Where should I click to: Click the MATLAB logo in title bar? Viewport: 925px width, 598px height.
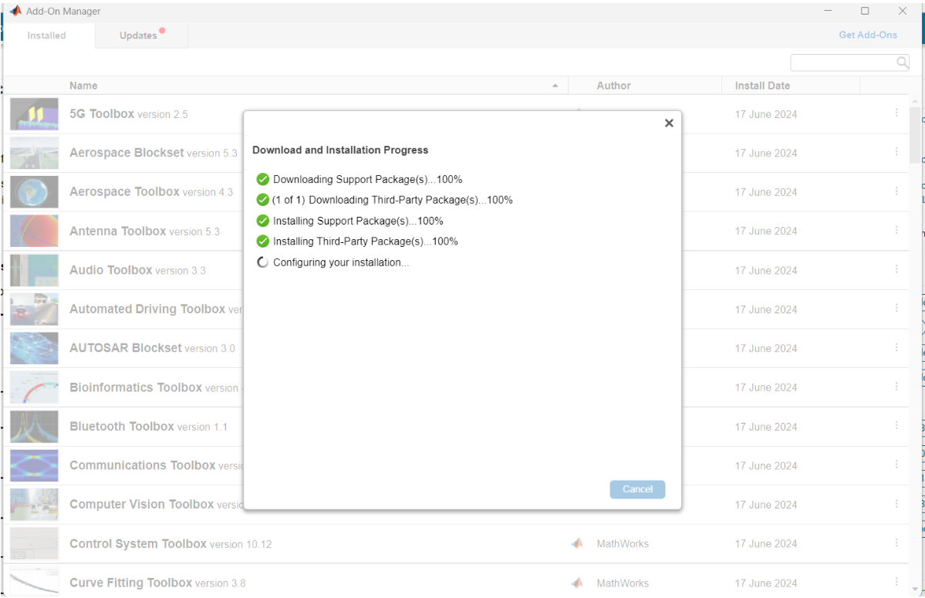[15, 11]
